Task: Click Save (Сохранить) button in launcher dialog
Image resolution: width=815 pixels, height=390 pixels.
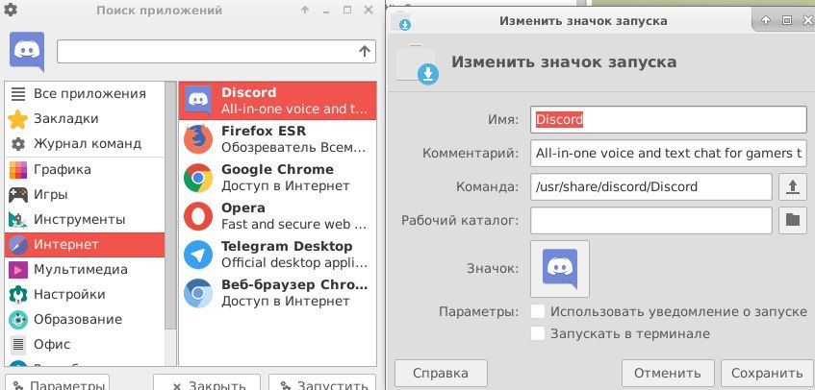Action: point(767,373)
